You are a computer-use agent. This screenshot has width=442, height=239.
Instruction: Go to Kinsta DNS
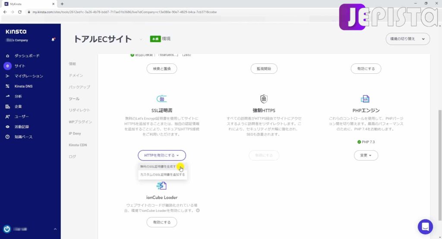23,86
